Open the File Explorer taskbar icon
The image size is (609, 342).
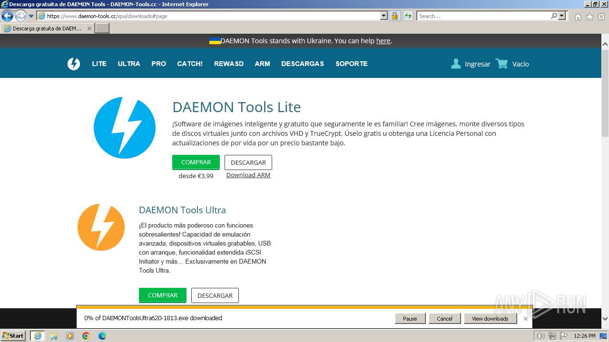(54, 336)
